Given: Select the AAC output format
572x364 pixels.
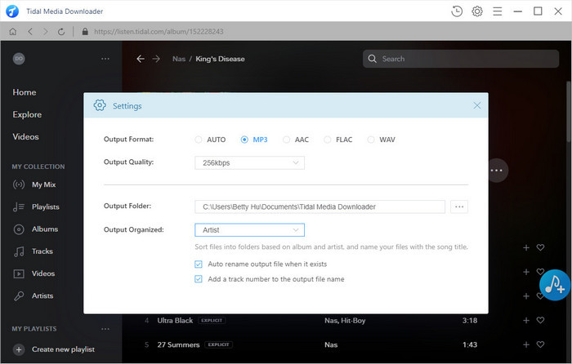Looking at the screenshot, I should (x=287, y=140).
